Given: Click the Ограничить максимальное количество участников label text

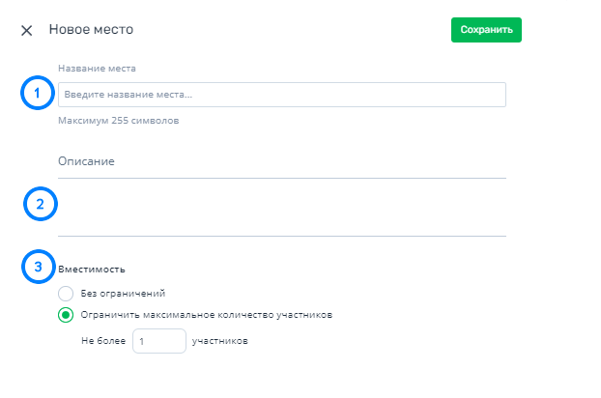Looking at the screenshot, I should (x=206, y=315).
